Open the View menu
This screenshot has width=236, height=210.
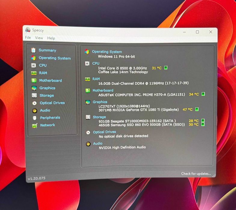pyautogui.click(x=39, y=38)
